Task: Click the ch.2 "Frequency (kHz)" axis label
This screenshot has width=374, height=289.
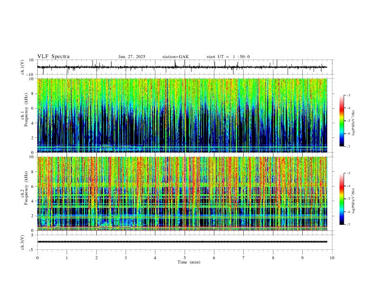Action: coord(26,187)
